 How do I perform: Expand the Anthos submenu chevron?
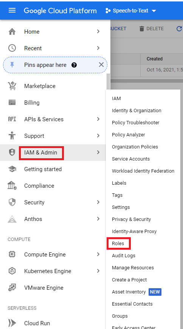tap(98, 219)
